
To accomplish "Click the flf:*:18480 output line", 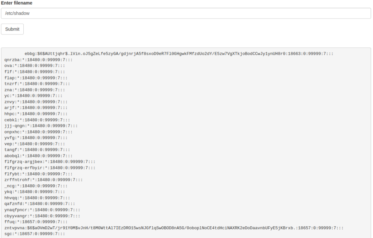I will [x=35, y=72].
